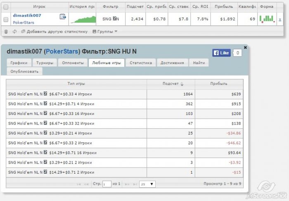Open the Оппоненты tab
Image resolution: width=289 pixels, height=201 pixels.
pyautogui.click(x=73, y=63)
